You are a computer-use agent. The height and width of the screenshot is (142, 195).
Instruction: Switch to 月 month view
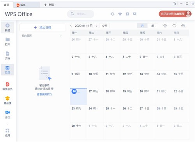142,26
